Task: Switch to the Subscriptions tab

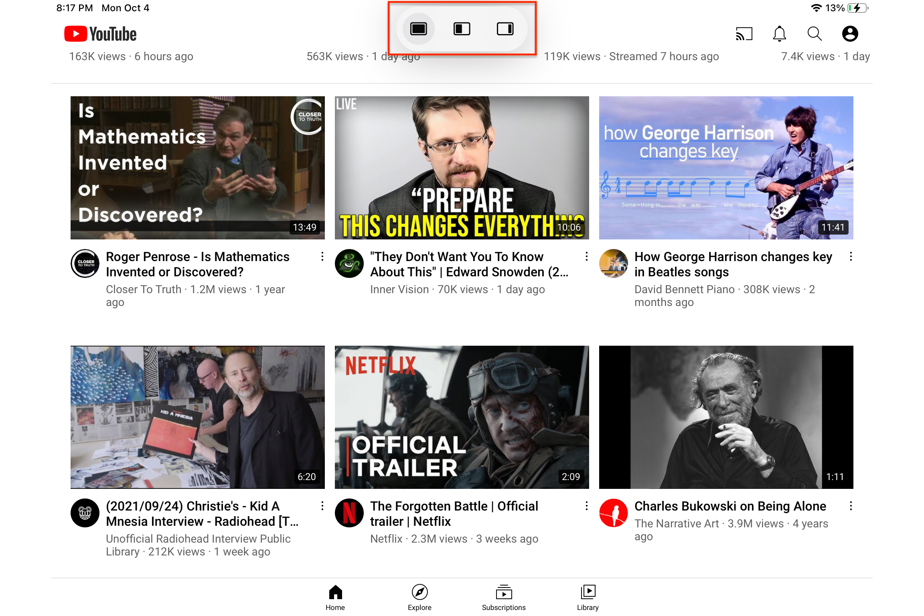Action: click(504, 598)
